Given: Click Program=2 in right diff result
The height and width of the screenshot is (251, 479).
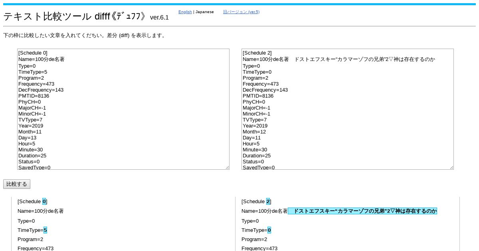Looking at the screenshot, I should pos(254,239).
